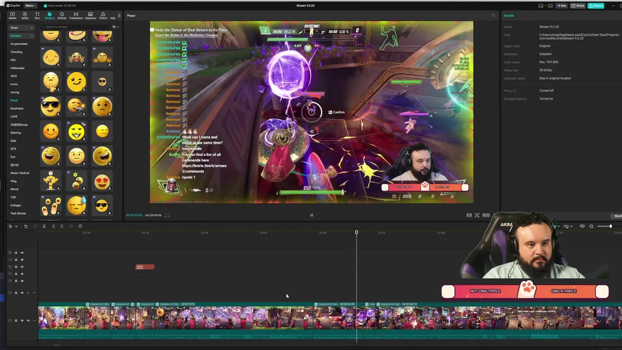Select the Trending sticker category
This screenshot has height=350, width=622.
pos(17,52)
